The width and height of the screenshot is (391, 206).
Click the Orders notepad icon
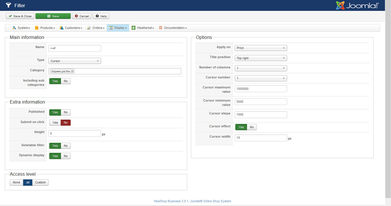tap(89, 28)
